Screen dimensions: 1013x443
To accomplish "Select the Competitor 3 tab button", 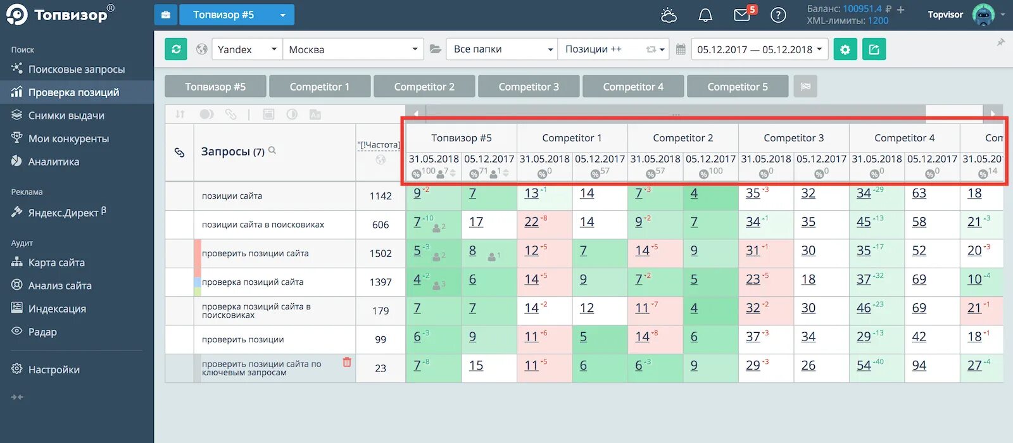I will click(529, 87).
